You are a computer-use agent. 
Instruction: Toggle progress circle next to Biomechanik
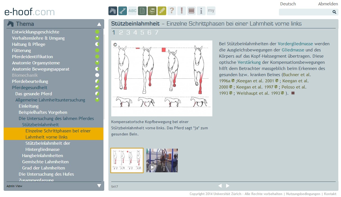click(x=97, y=75)
